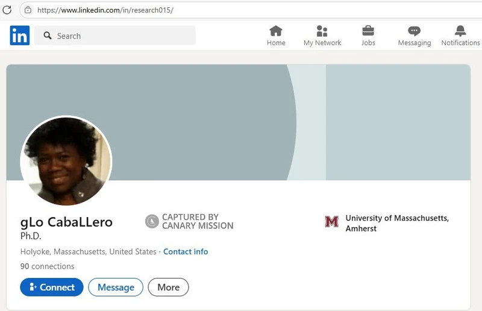This screenshot has width=482, height=311.
Task: Open the Home navigation icon
Action: (276, 31)
